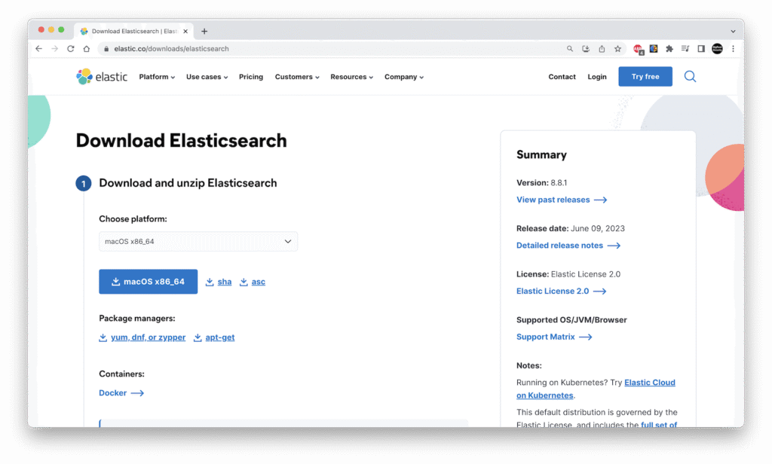Bookmark this page with star icon
The height and width of the screenshot is (464, 772).
point(617,49)
